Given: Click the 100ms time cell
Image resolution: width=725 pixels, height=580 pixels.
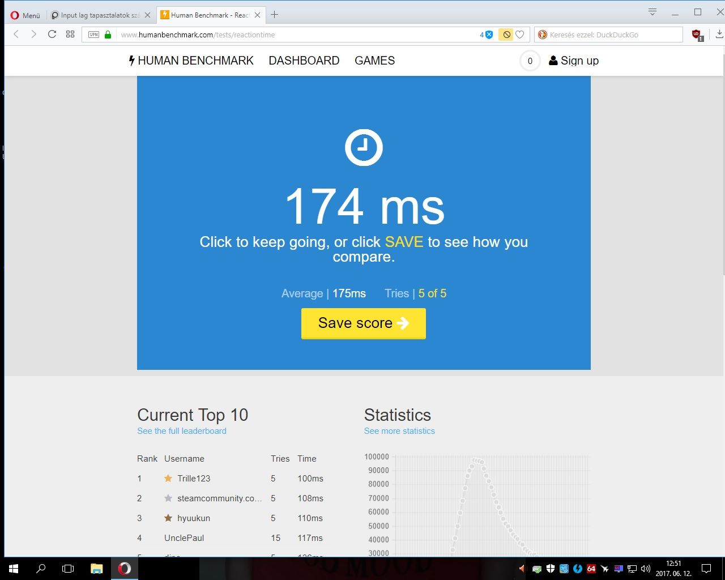Looking at the screenshot, I should click(x=310, y=479).
